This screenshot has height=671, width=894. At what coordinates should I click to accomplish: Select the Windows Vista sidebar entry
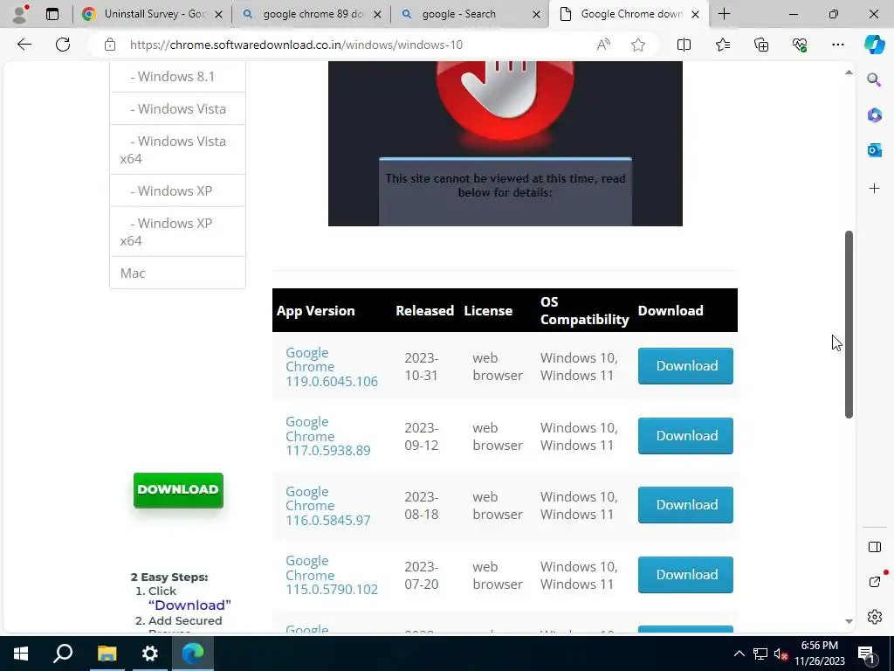[x=177, y=108]
